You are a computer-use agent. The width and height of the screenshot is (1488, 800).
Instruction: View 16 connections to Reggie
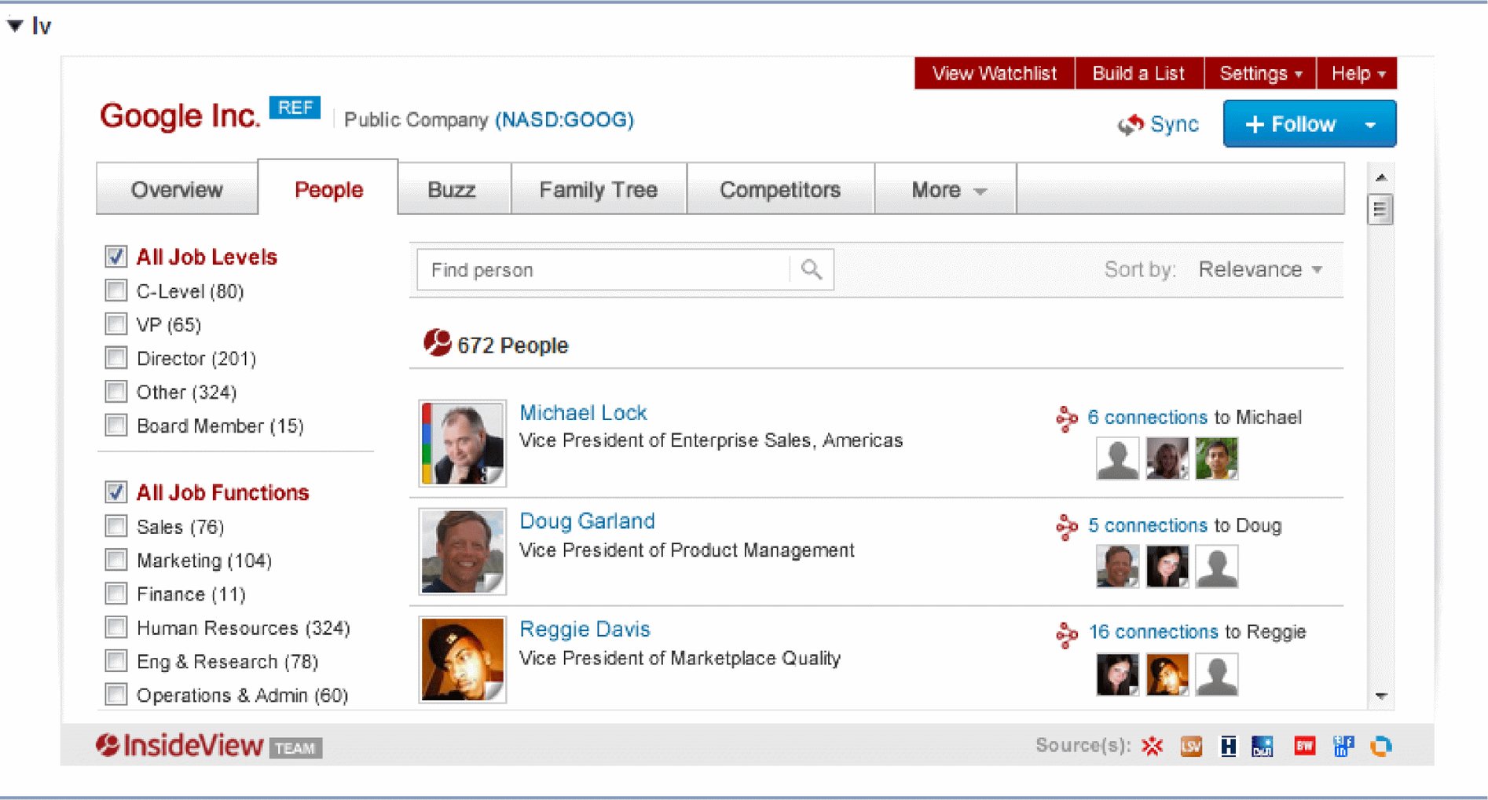pos(1153,632)
